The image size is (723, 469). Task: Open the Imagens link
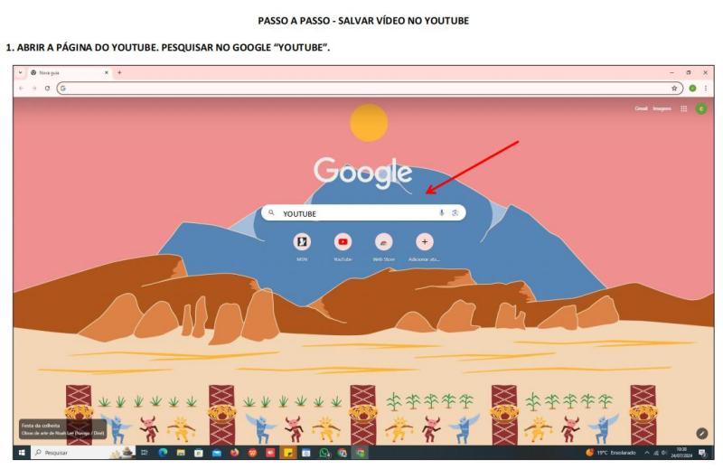[x=662, y=108]
